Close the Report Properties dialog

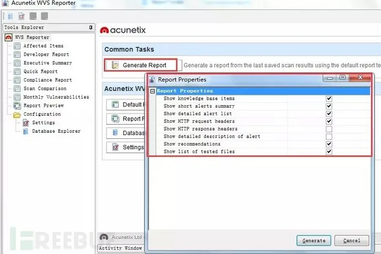coord(360,78)
